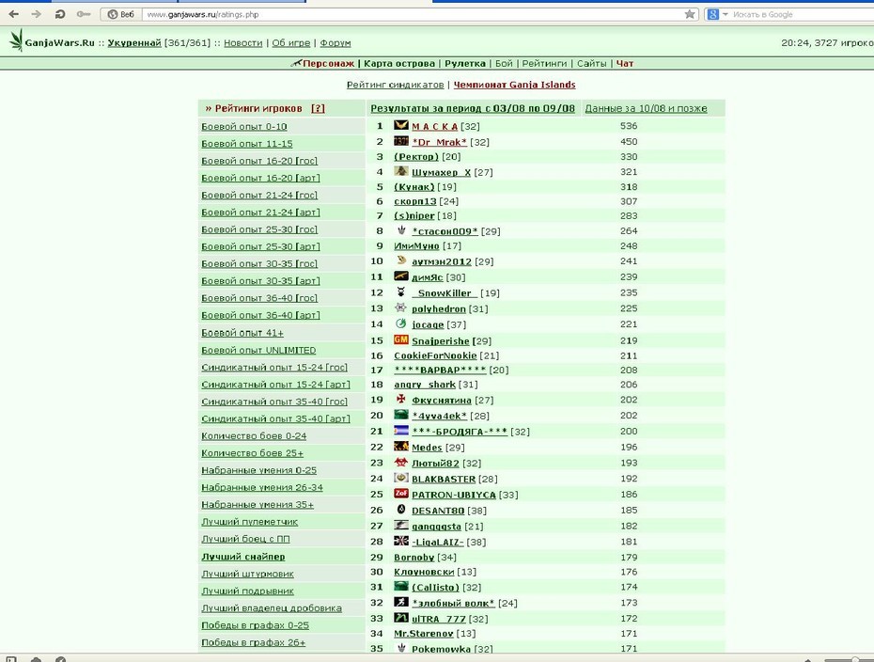This screenshot has height=662, width=874.
Task: Click syndicate icon next to аутмэн2012
Action: pyautogui.click(x=401, y=260)
